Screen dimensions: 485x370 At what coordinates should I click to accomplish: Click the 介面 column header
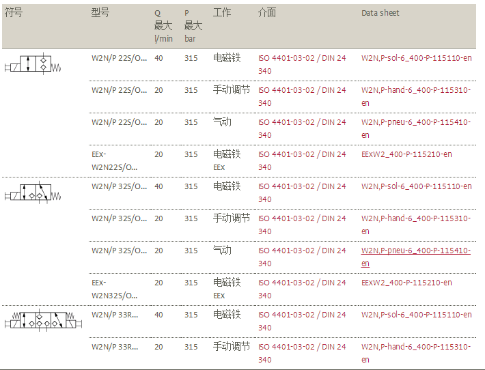click(x=267, y=12)
